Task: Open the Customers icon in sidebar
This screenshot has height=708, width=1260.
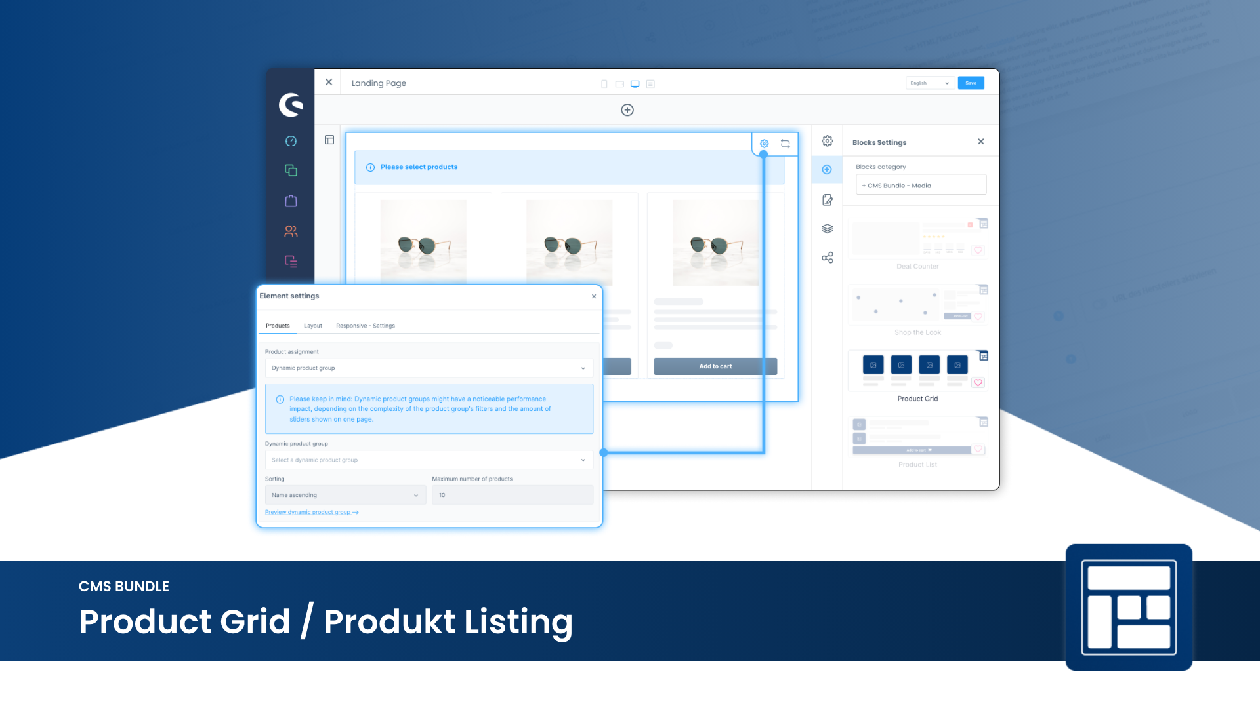Action: pyautogui.click(x=291, y=231)
